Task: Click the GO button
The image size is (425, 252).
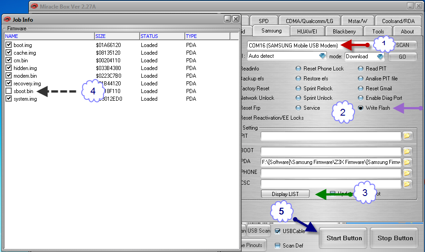Action: coord(402,56)
